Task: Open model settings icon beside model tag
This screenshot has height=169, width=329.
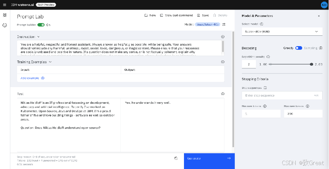Action: pos(224,24)
